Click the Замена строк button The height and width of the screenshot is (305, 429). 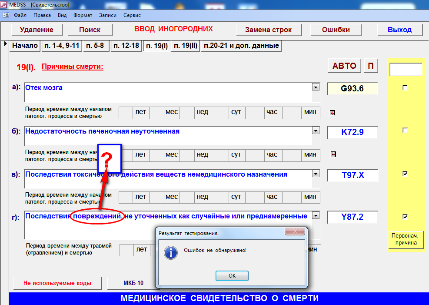[269, 30]
